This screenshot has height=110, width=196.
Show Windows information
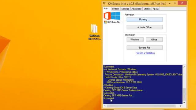coord(135,40)
